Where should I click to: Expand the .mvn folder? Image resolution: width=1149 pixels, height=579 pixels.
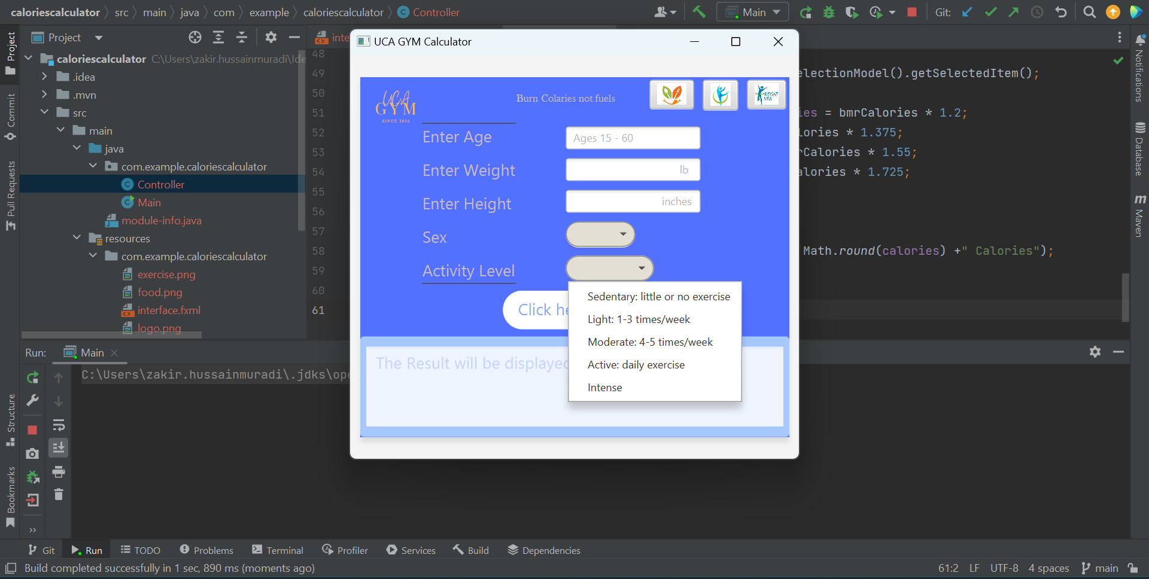pos(44,95)
